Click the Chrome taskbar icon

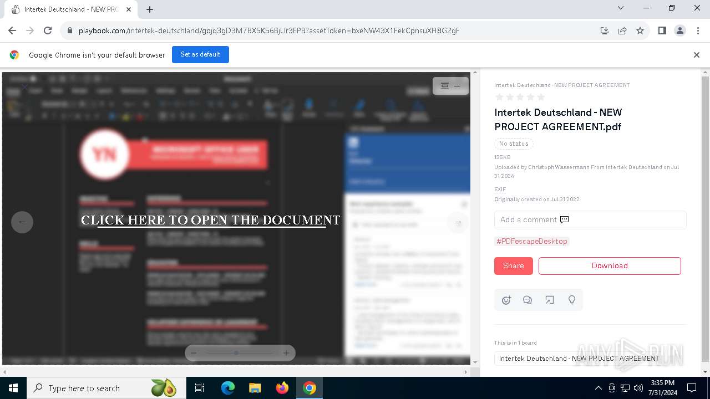pos(310,388)
